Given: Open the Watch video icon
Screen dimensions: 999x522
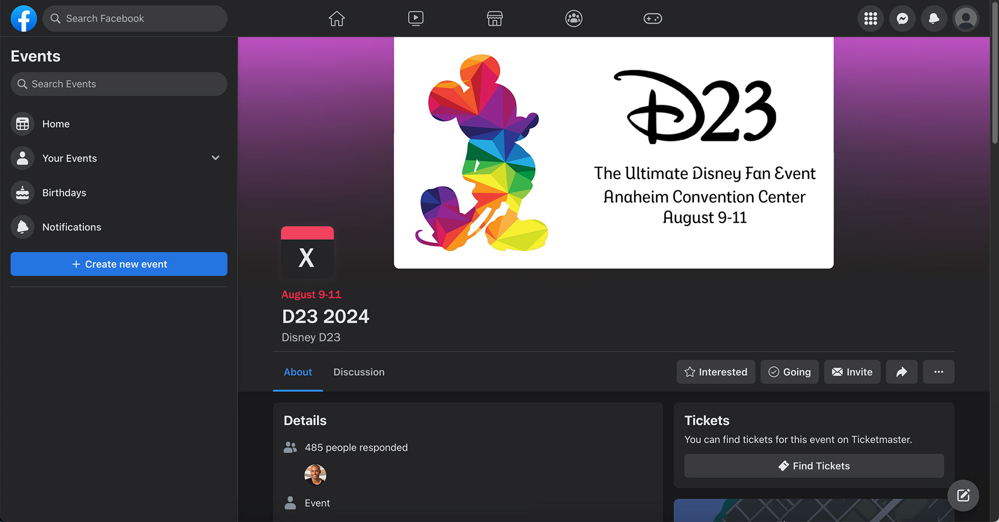Looking at the screenshot, I should point(416,19).
